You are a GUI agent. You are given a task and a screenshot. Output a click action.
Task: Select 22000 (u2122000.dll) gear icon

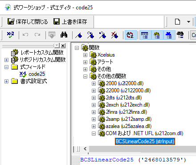[102, 91]
